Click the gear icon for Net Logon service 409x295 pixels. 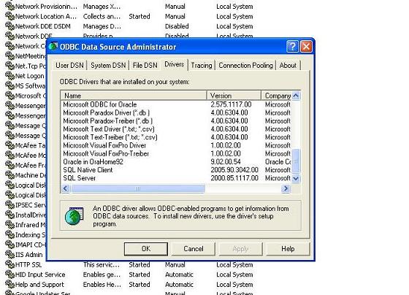(x=9, y=76)
